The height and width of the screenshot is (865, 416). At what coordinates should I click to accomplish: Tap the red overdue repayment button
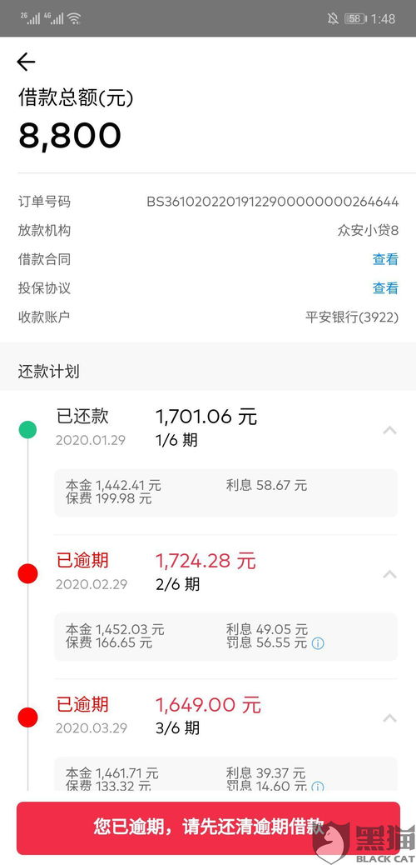point(208,828)
